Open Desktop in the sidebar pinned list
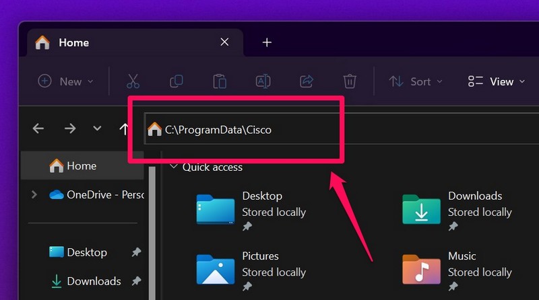The width and height of the screenshot is (539, 300). [78, 252]
